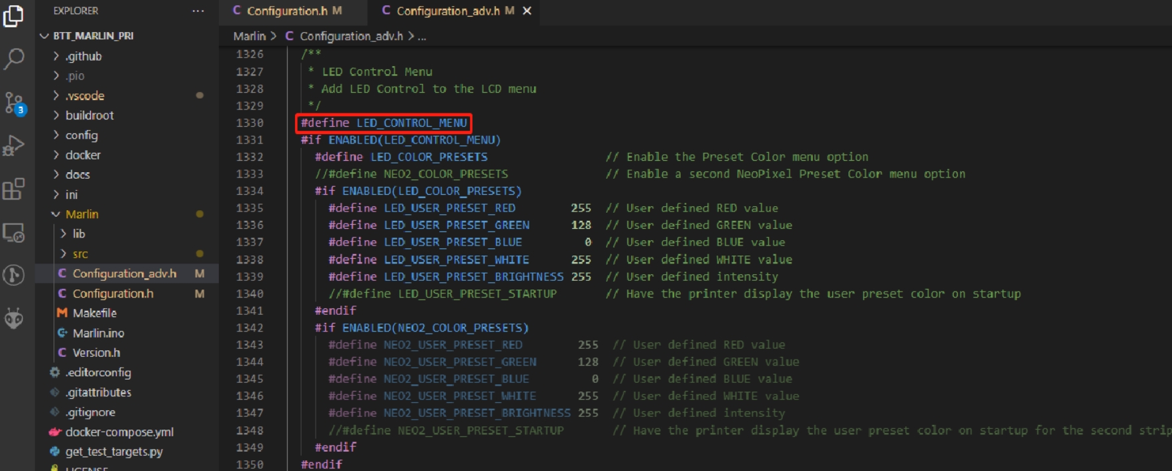Click the Marlin breadcrumb segment
Screen dimensions: 1172x471
[249, 36]
